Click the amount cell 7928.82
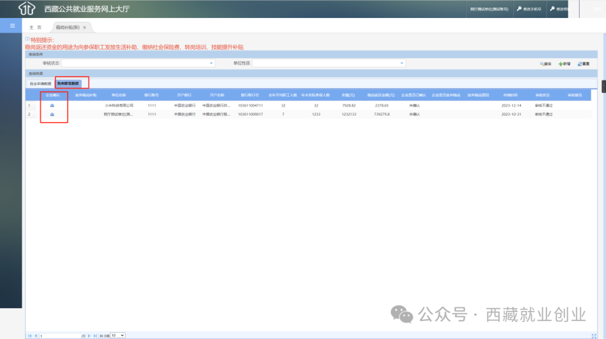 pyautogui.click(x=349, y=106)
